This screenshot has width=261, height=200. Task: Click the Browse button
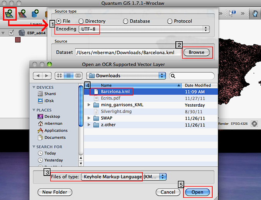coord(197,52)
